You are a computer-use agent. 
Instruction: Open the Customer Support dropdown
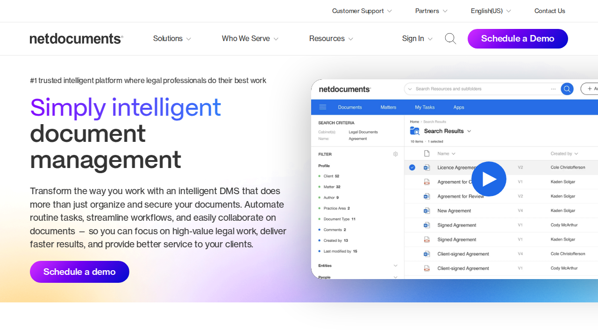362,11
